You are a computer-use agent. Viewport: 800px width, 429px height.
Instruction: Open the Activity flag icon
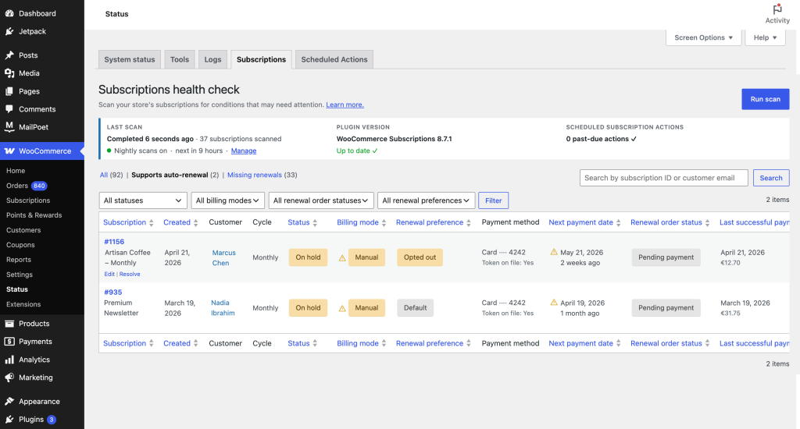point(777,9)
